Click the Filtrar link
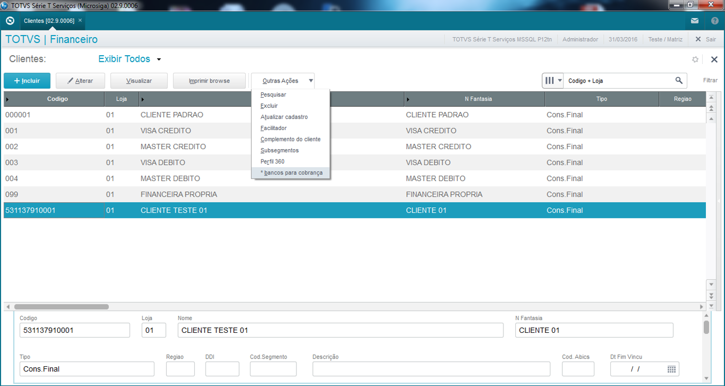Viewport: 725px width, 386px height. pyautogui.click(x=710, y=81)
